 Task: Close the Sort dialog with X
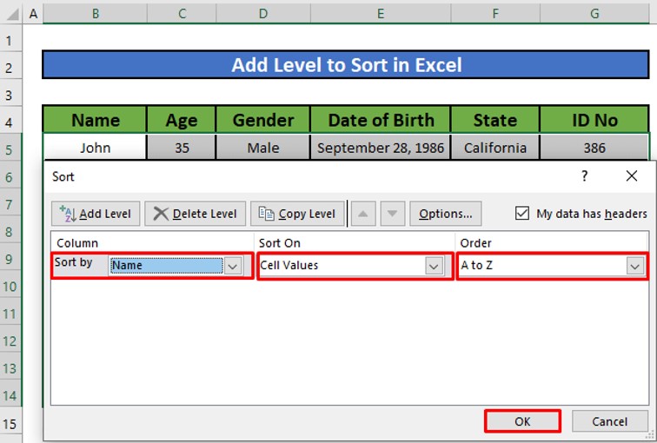632,175
